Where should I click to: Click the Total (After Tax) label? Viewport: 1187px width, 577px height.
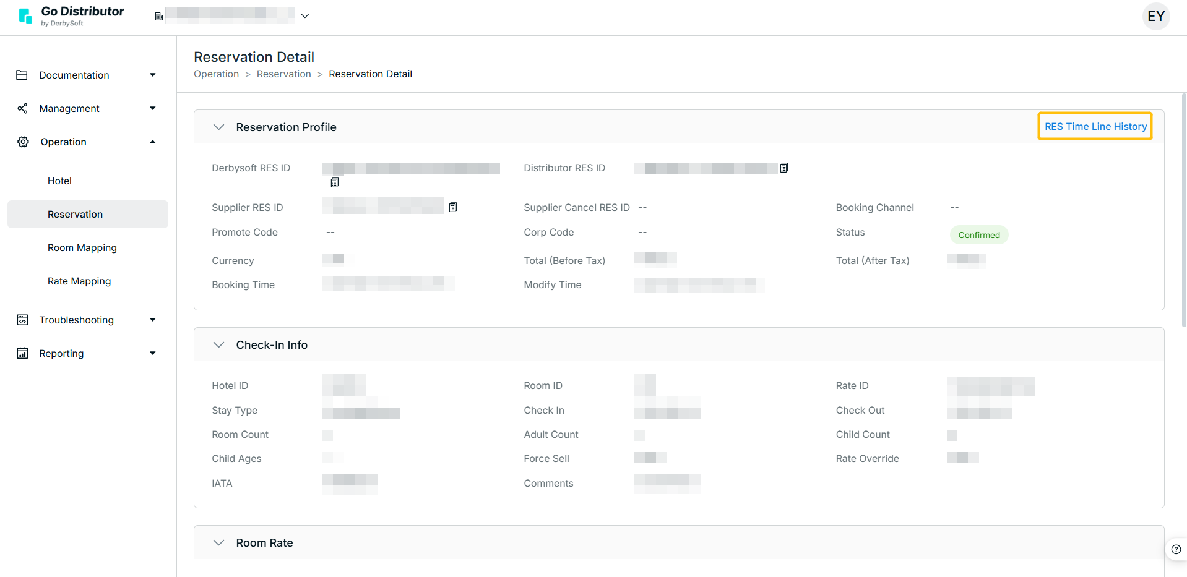pos(873,260)
